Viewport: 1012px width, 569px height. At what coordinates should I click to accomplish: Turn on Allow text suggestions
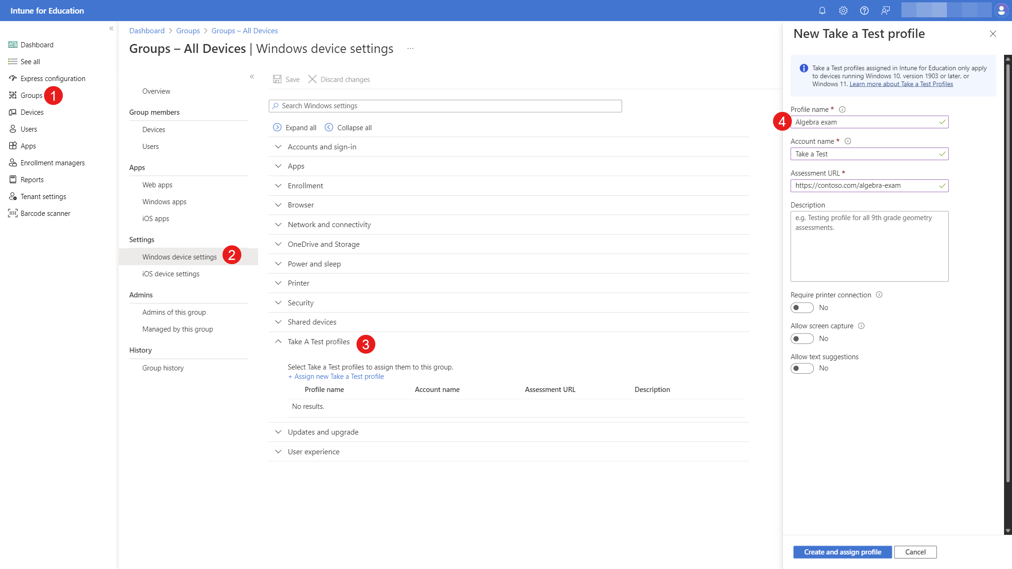tap(802, 368)
